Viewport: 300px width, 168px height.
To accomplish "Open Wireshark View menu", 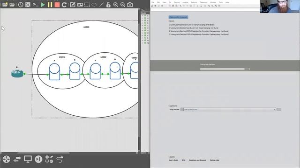I will 164,2.
